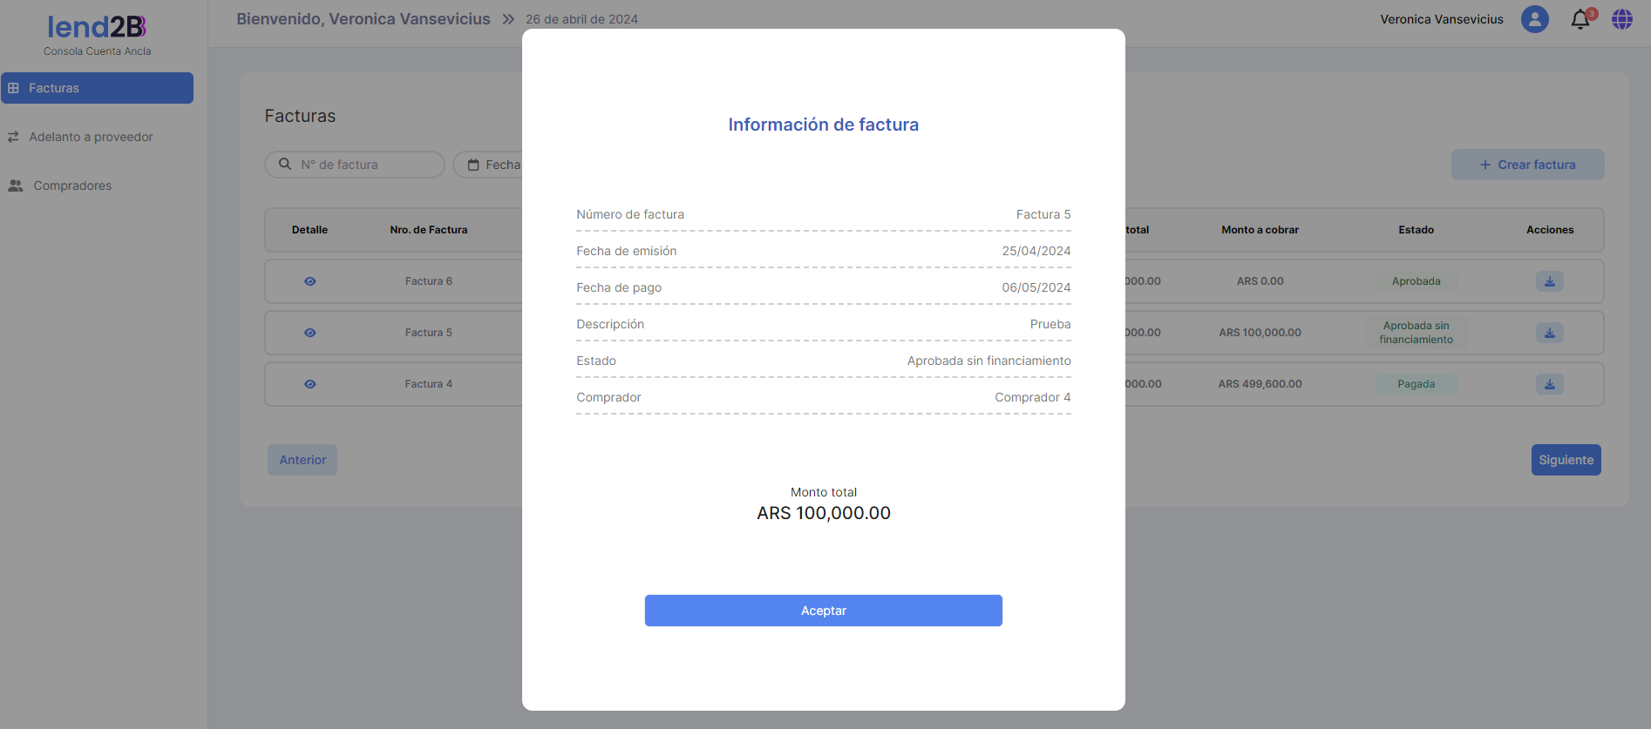1651x729 pixels.
Task: Focus the N° de factura search field
Action: click(x=366, y=165)
